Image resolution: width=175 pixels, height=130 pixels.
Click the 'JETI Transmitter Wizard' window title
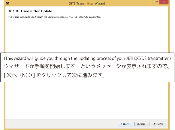[x=87, y=4]
